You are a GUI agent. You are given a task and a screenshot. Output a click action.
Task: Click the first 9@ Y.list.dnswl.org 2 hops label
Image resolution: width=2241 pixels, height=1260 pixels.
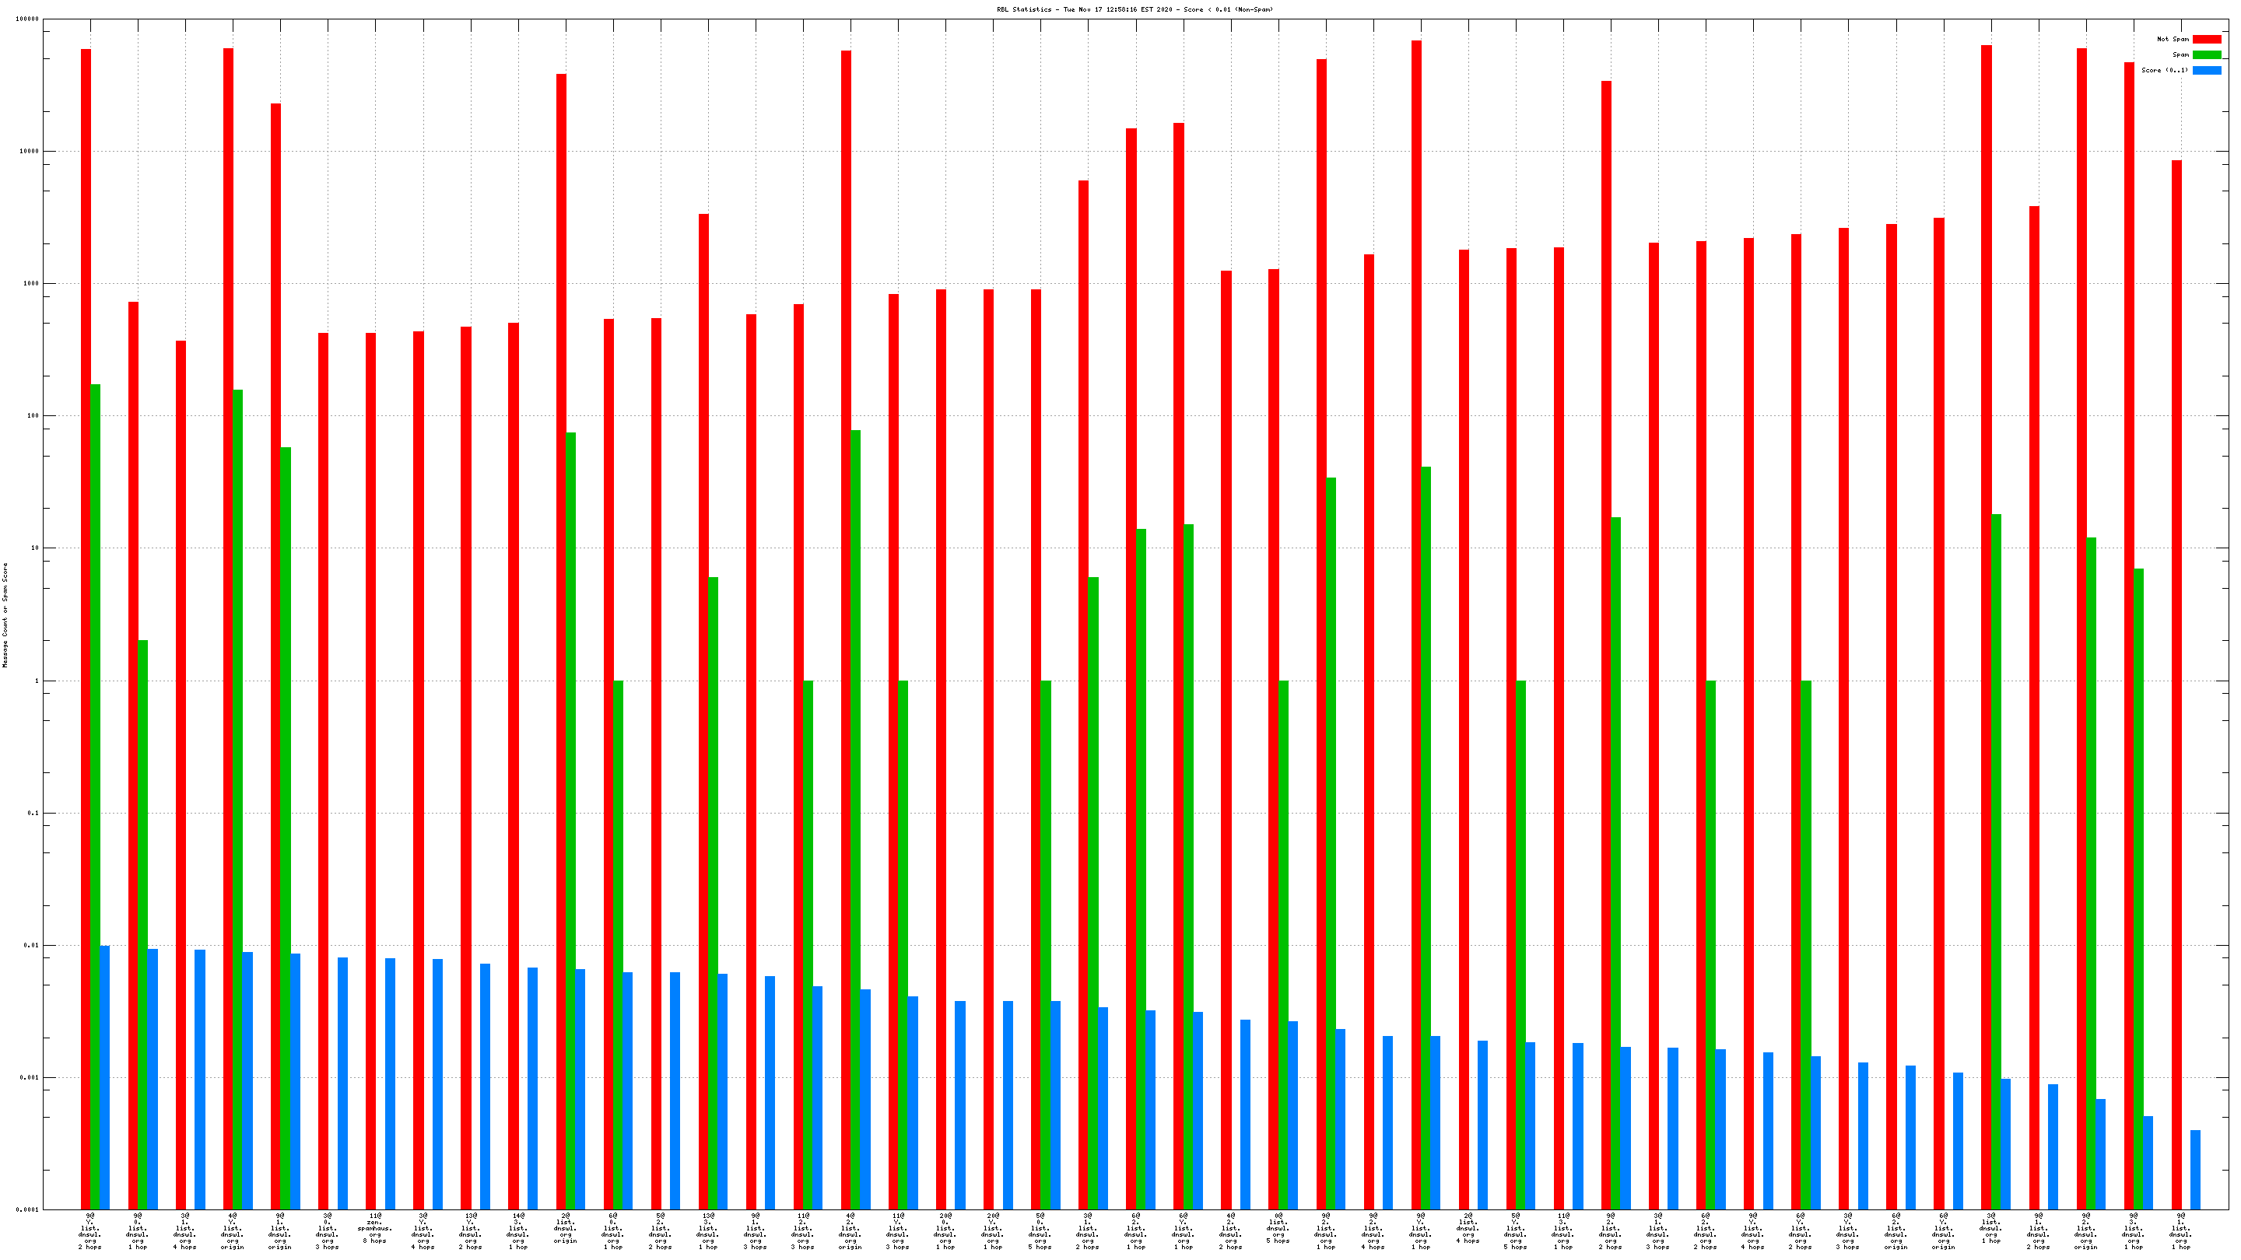89,1231
